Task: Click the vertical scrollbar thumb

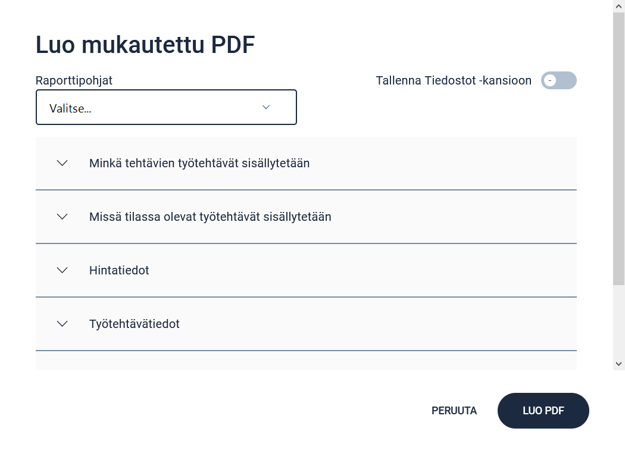Action: point(619,149)
